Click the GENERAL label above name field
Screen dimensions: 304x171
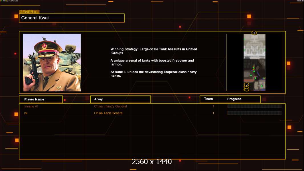[x=29, y=12]
